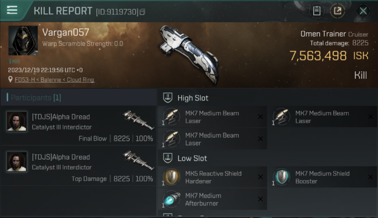Open the MK7 Medium Afterburner module icon
The width and height of the screenshot is (378, 218).
click(171, 199)
